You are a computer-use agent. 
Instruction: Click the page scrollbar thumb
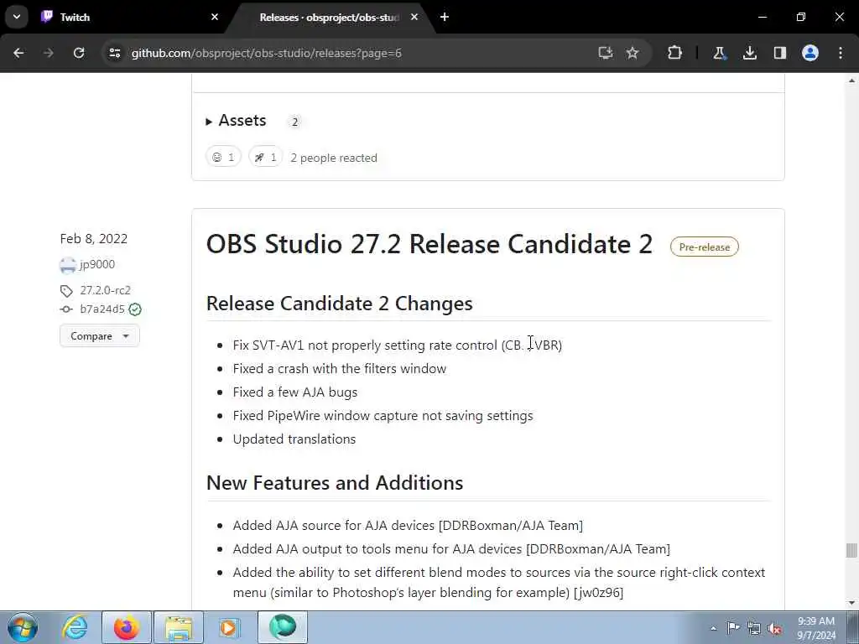[851, 550]
